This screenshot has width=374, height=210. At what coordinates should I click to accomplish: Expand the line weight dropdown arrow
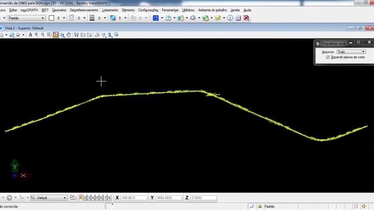point(105,18)
